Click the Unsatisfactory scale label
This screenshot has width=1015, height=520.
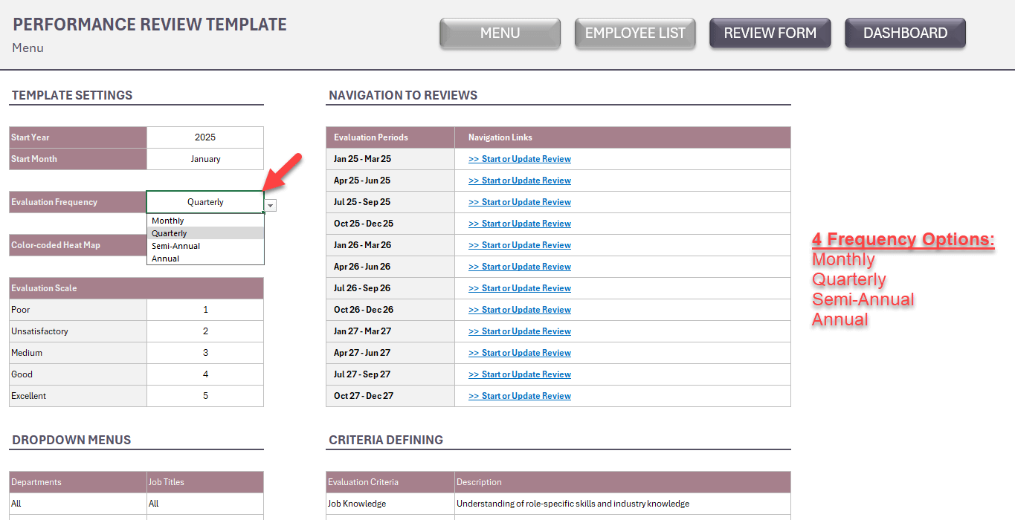[78, 331]
